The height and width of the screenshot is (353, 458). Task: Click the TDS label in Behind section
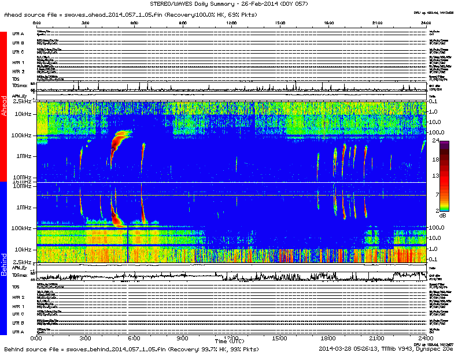coord(16,287)
